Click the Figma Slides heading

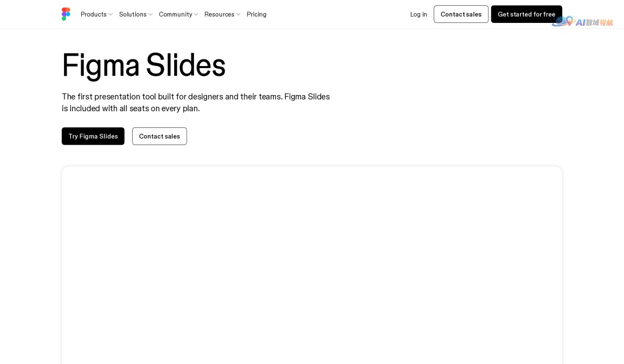point(144,64)
